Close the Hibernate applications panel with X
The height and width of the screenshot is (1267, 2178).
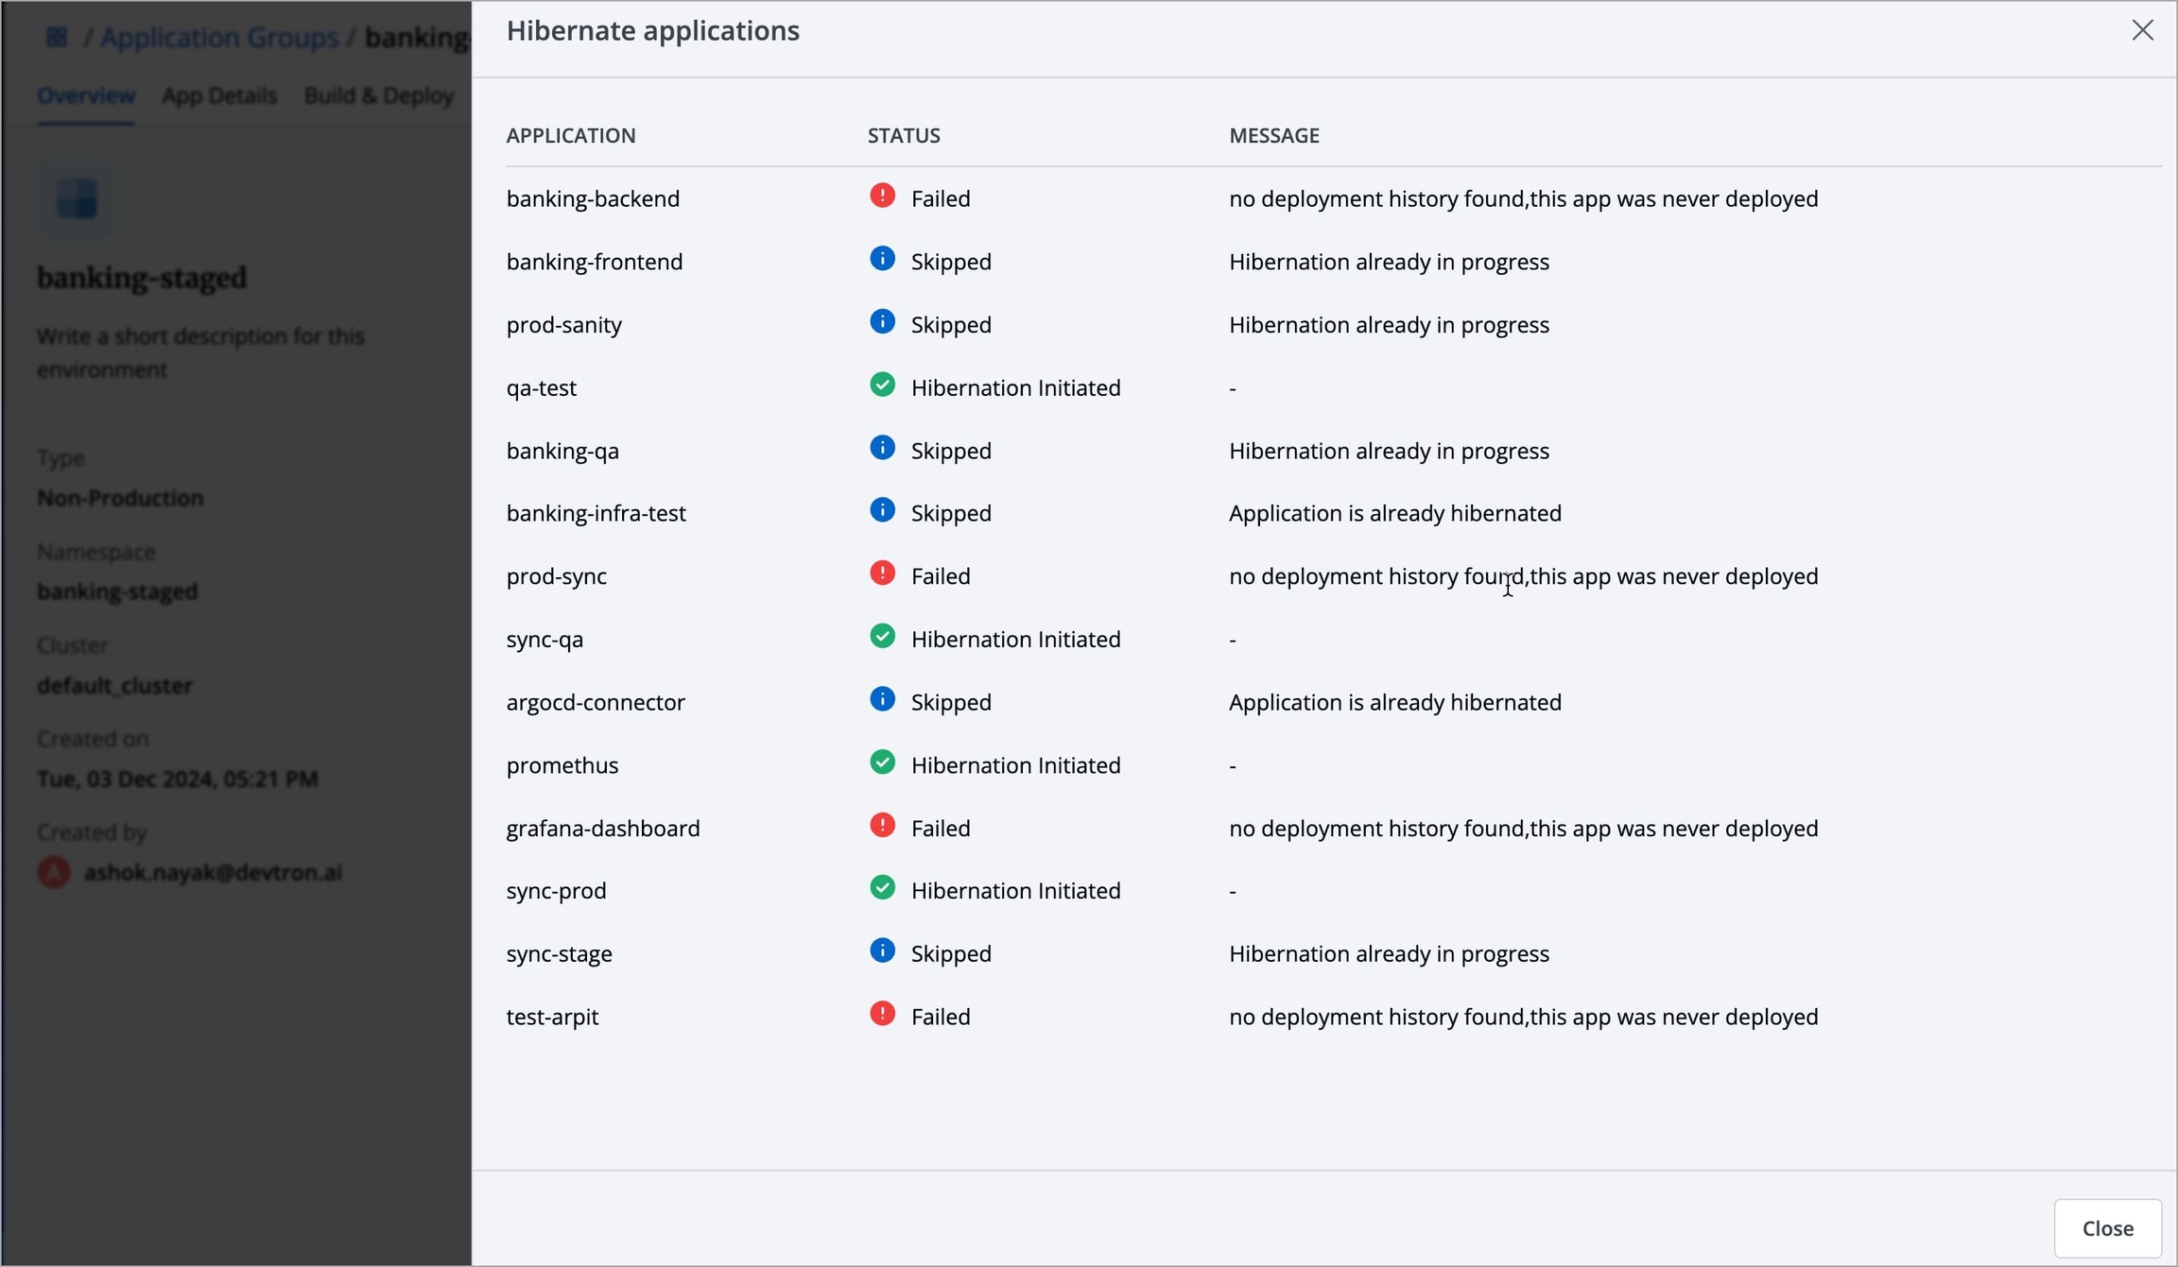coord(2142,30)
